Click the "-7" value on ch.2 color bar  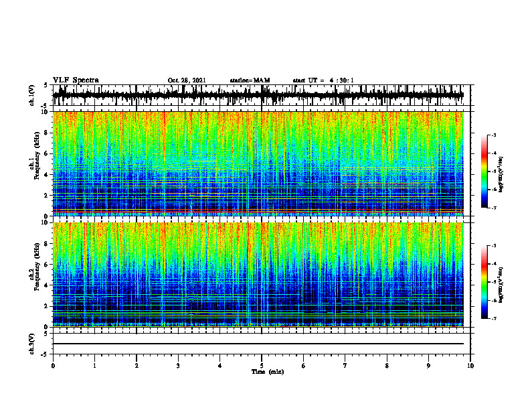tap(493, 318)
